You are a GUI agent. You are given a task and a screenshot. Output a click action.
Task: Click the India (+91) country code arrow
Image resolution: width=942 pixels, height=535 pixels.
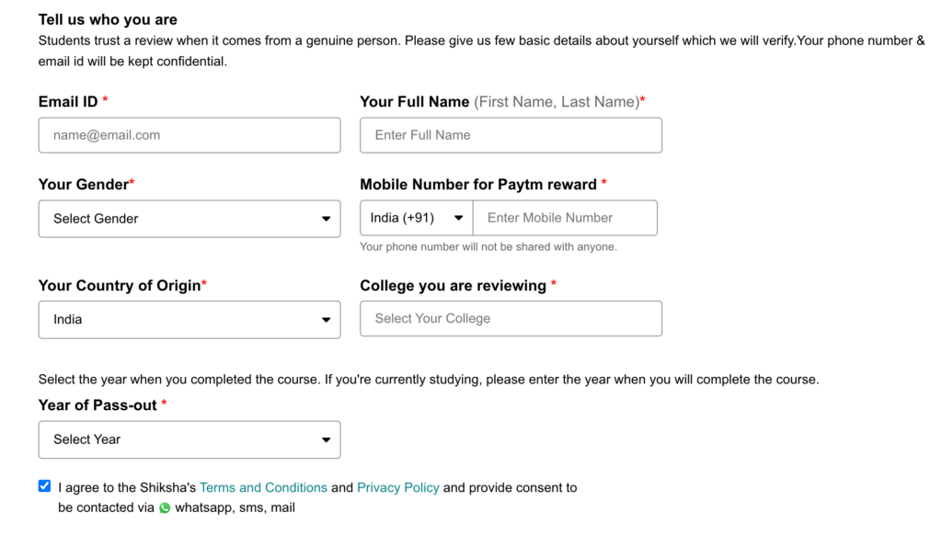[x=458, y=218]
